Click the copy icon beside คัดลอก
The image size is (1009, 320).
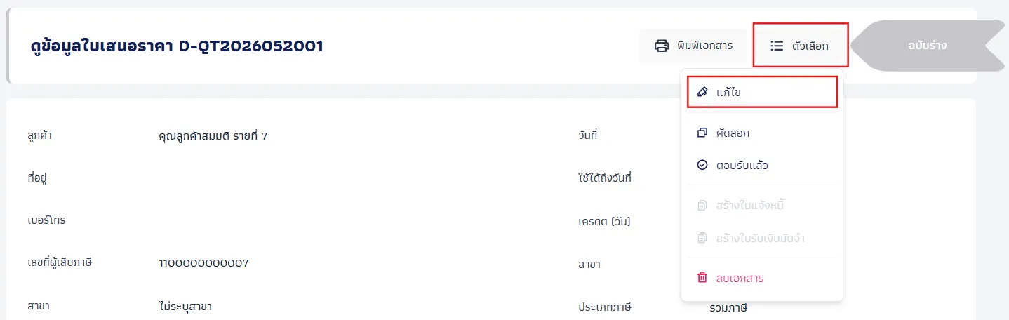702,133
